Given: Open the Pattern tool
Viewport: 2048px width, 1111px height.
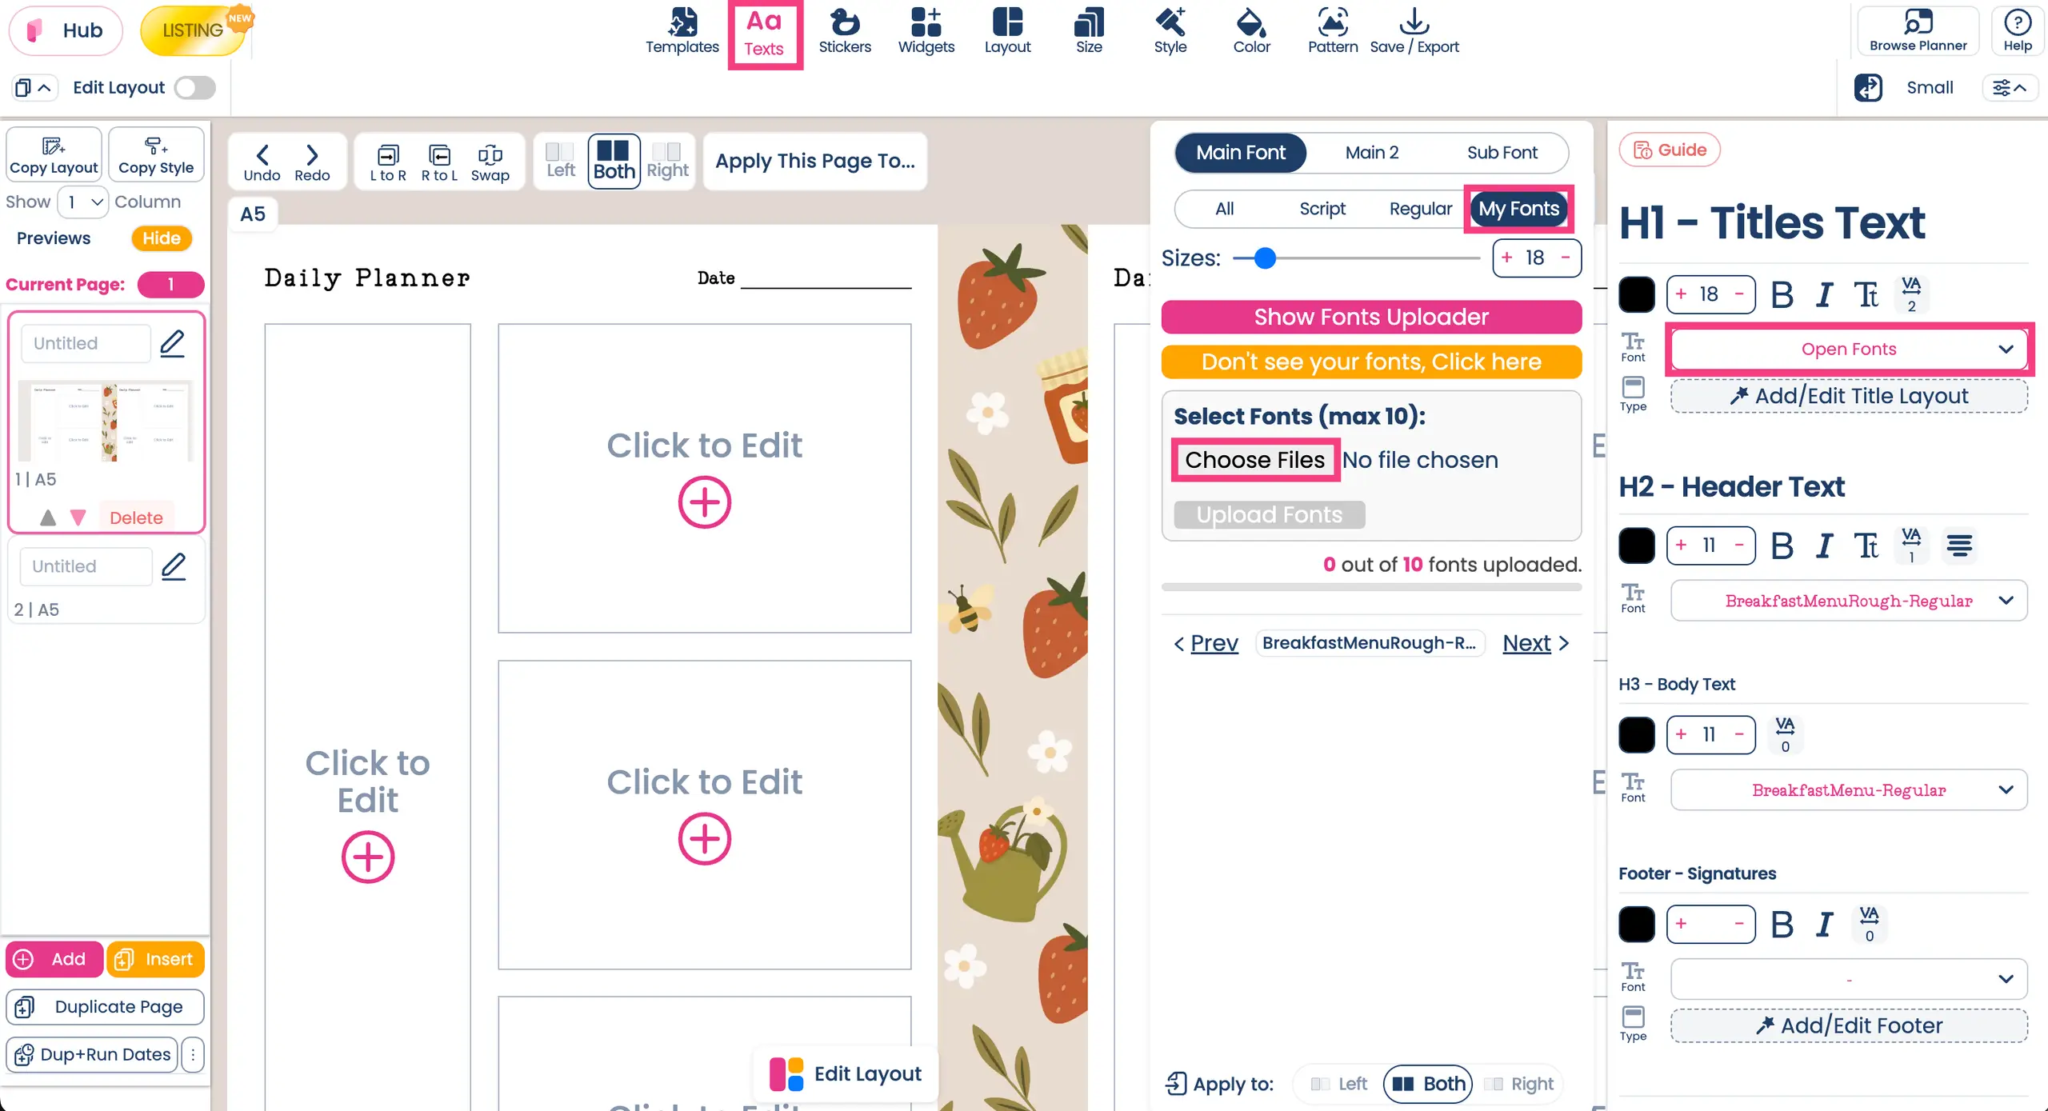Looking at the screenshot, I should (1332, 30).
